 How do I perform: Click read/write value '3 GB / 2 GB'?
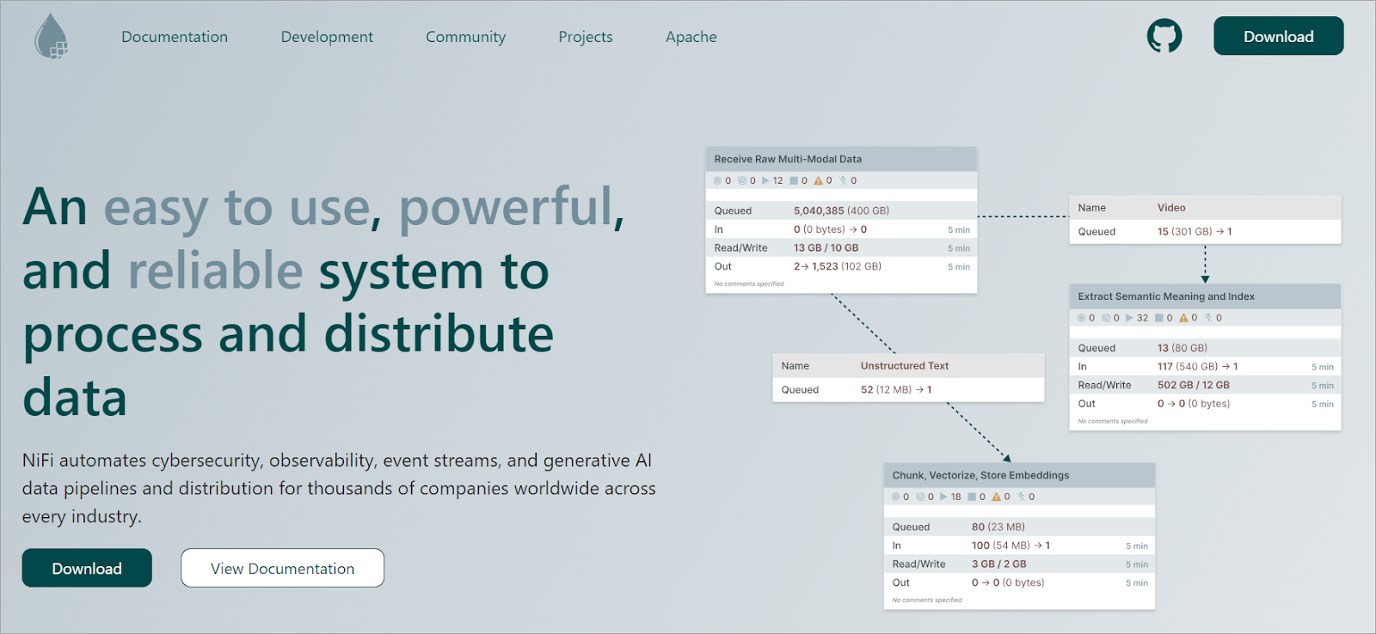point(998,564)
